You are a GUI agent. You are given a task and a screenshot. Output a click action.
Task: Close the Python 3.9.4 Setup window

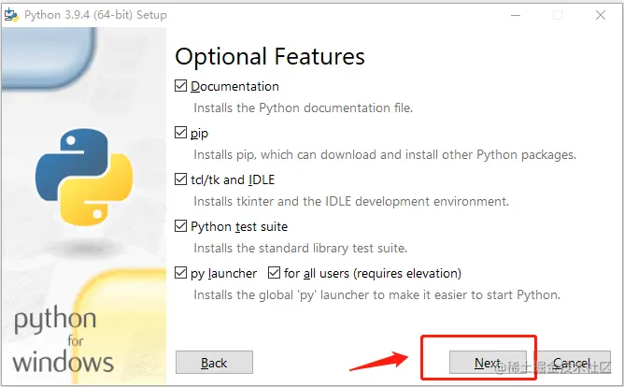pos(601,15)
